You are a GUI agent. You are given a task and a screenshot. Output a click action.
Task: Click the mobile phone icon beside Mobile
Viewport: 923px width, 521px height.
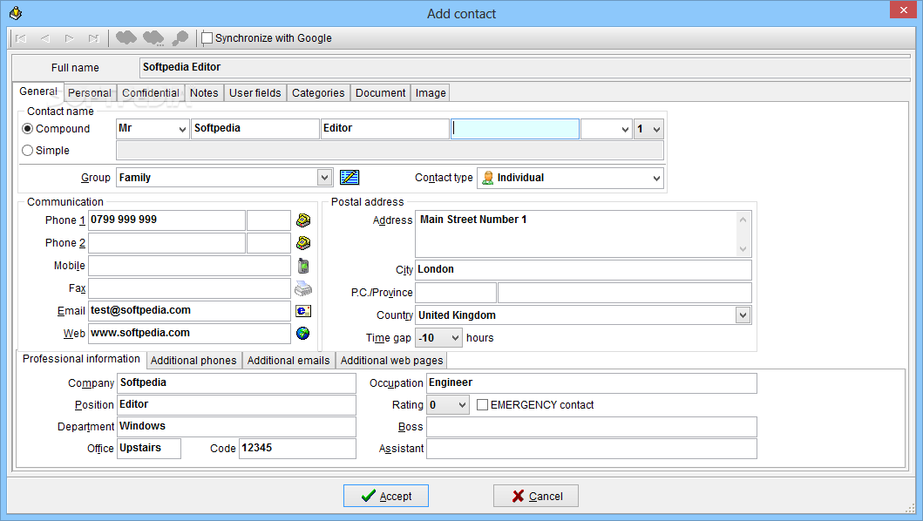coord(303,266)
